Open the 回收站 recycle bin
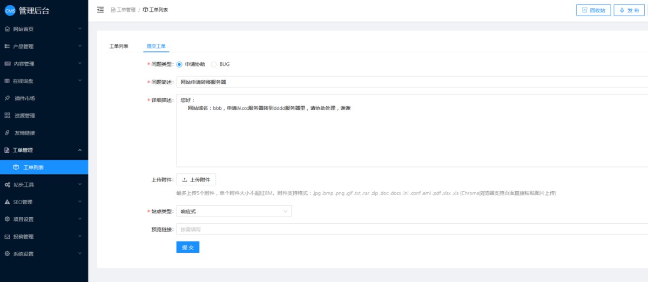This screenshot has height=282, width=648. click(x=593, y=10)
